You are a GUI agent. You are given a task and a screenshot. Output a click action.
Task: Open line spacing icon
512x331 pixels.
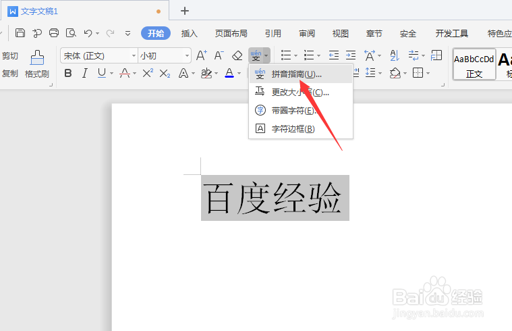coord(370,72)
